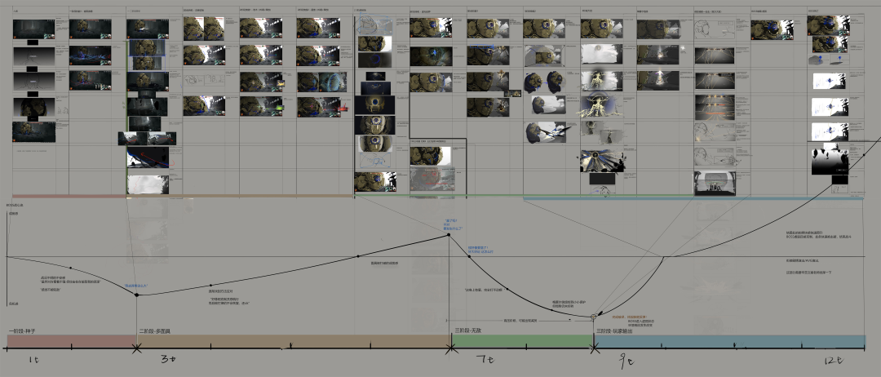Select the curve's peak point above 三阶段-无敌 start
Screen dimensions: 881x377
pyautogui.click(x=449, y=234)
